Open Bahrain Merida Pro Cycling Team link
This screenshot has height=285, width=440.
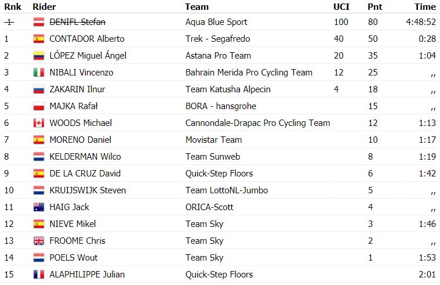pyautogui.click(x=249, y=73)
